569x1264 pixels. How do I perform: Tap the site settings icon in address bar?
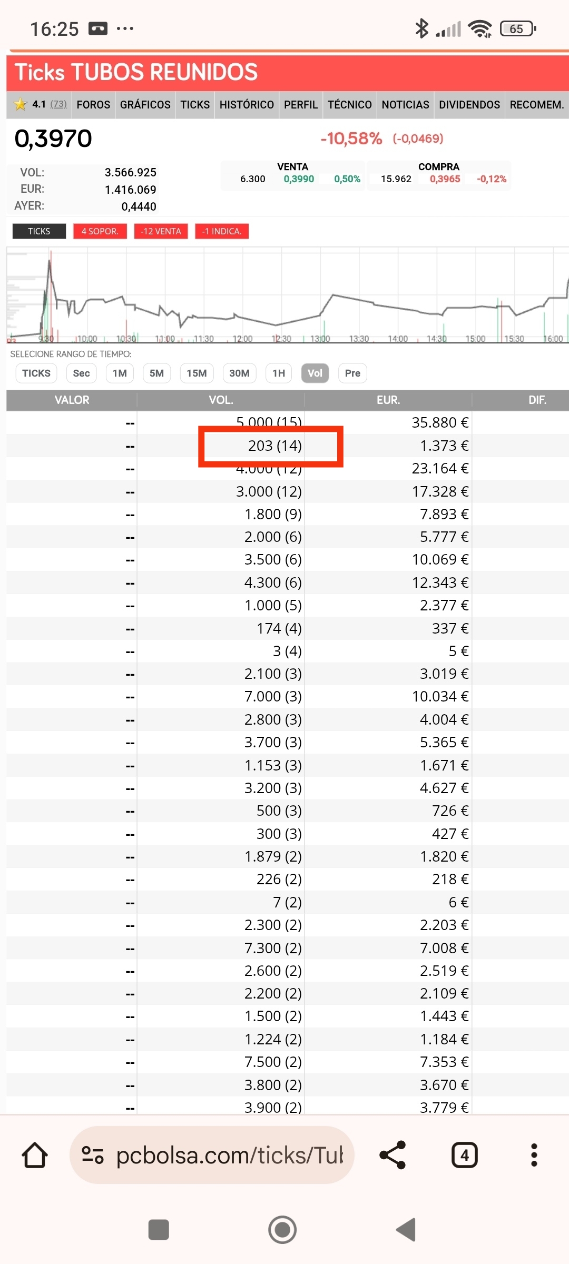pos(92,1155)
